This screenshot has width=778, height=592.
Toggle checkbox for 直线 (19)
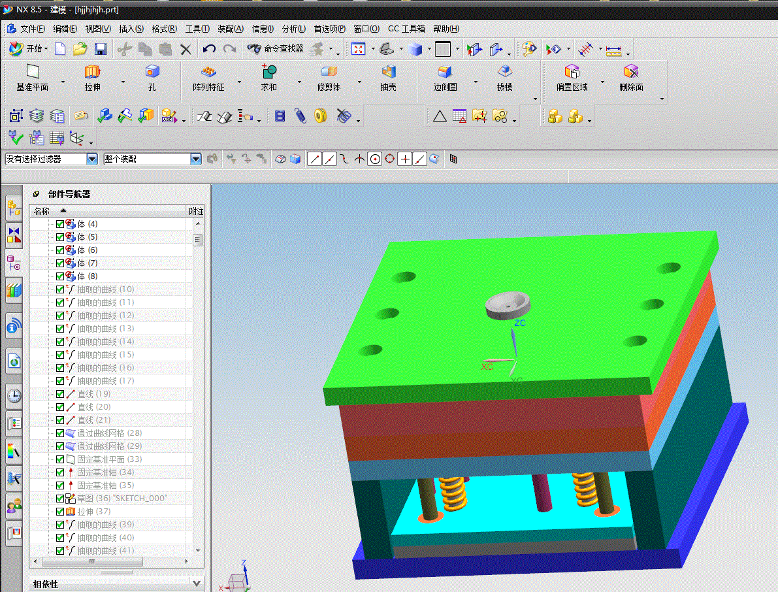60,394
